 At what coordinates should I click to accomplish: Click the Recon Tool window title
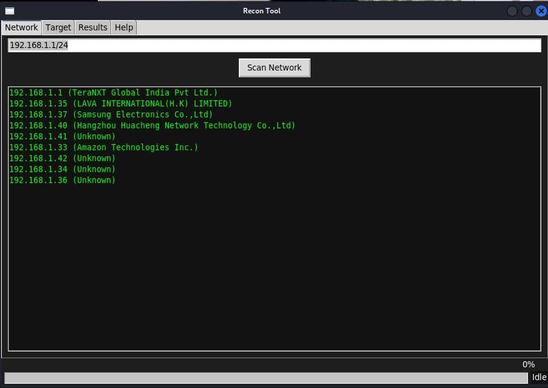tap(262, 11)
